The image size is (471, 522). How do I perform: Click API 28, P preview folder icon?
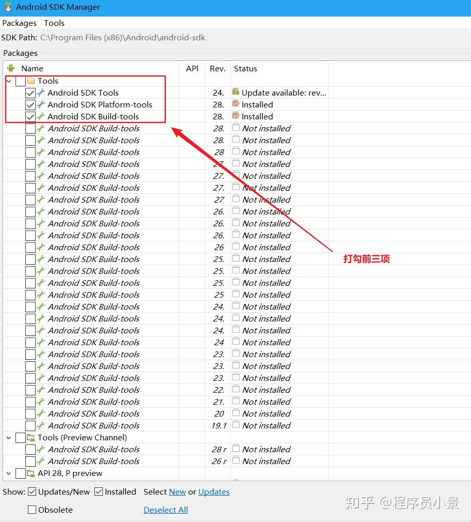point(31,473)
